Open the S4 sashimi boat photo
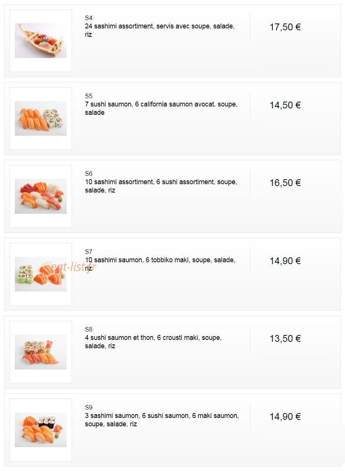This screenshot has height=471, width=345. click(41, 41)
